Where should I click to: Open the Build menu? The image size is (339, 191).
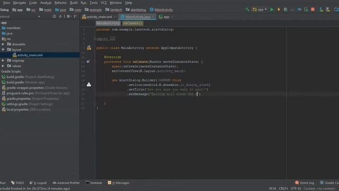[x=74, y=3]
